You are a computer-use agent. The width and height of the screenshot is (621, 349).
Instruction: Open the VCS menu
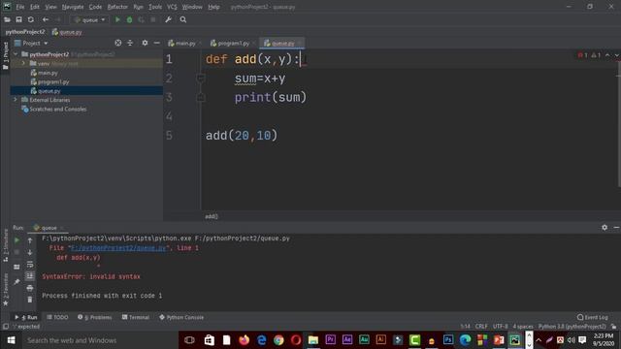(x=172, y=7)
